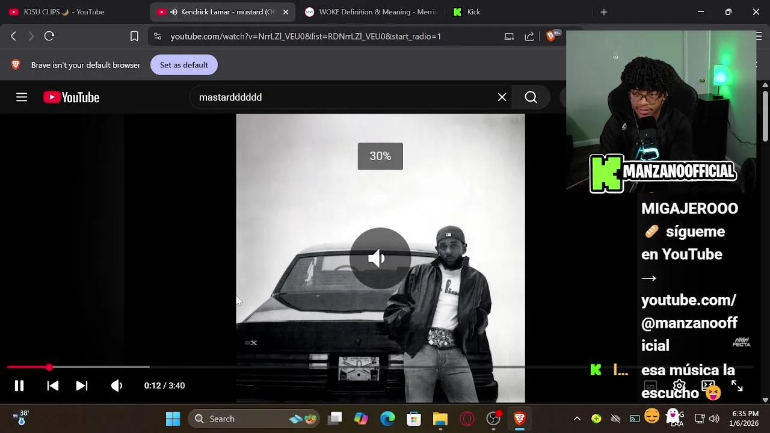Click the Brave icon in taskbar
The width and height of the screenshot is (770, 433).
coord(520,419)
